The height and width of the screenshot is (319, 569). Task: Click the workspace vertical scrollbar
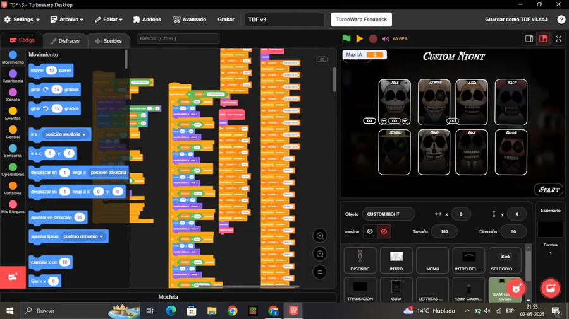point(334,79)
